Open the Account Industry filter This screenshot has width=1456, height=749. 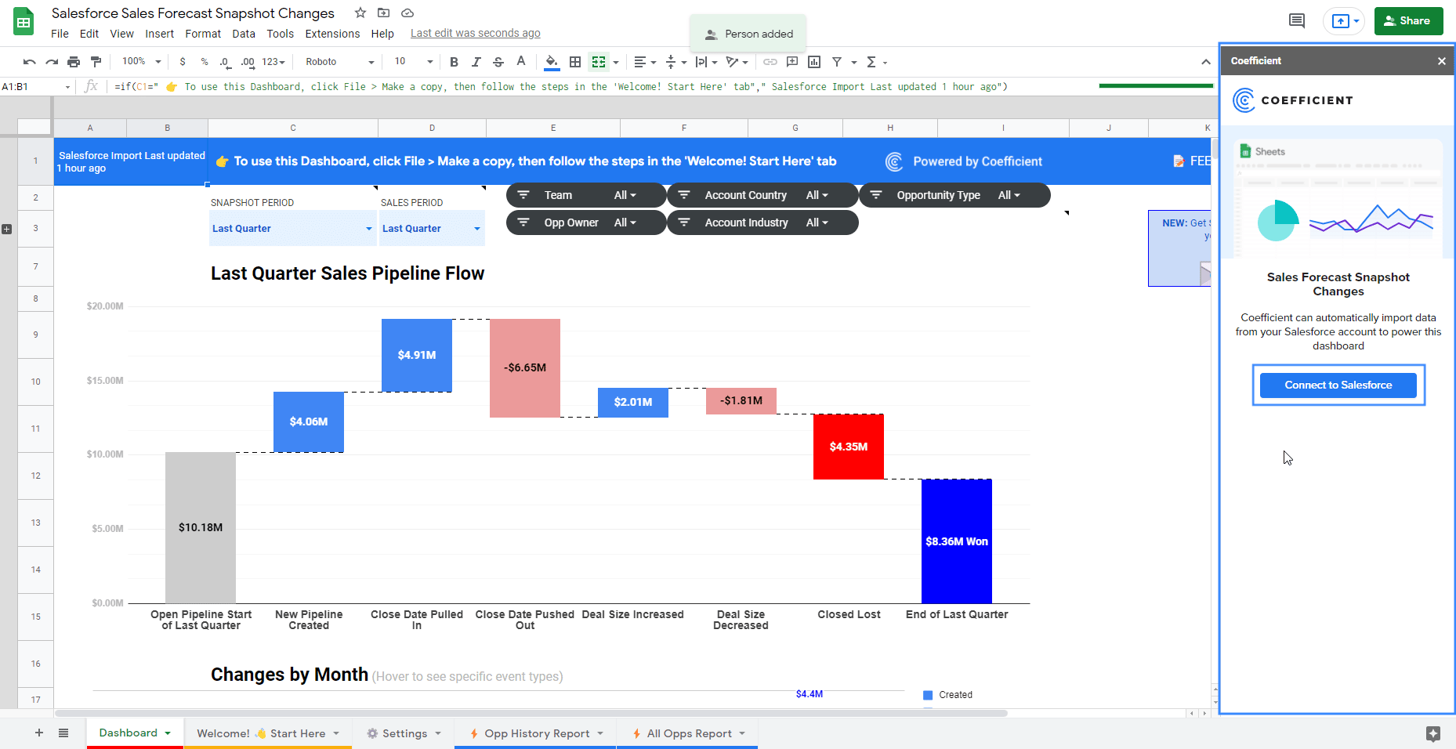762,223
